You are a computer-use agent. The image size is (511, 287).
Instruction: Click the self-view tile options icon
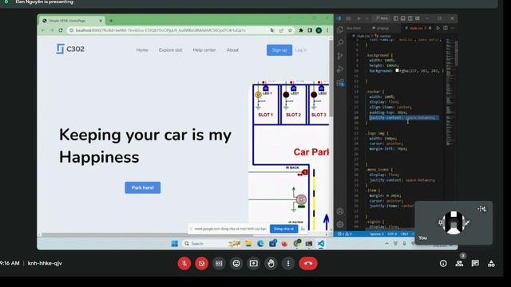click(482, 209)
